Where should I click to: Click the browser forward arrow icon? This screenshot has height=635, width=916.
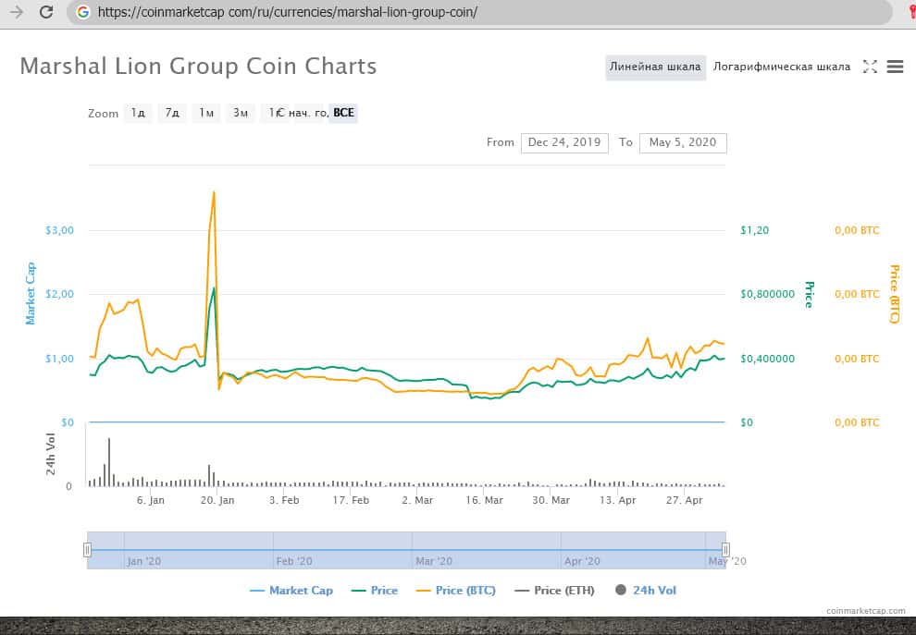[x=17, y=12]
